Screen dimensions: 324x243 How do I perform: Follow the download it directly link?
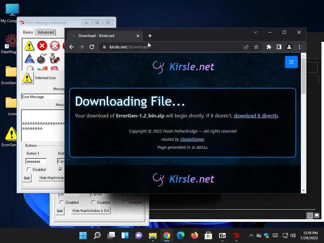click(x=256, y=116)
